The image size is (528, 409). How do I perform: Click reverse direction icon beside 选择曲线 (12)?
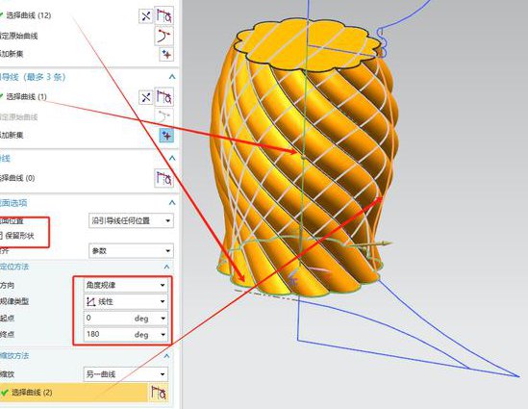[146, 15]
